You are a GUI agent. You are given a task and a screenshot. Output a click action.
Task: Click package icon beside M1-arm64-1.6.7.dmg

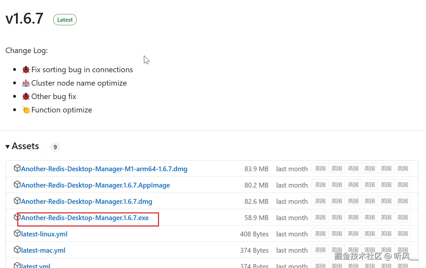pyautogui.click(x=17, y=168)
